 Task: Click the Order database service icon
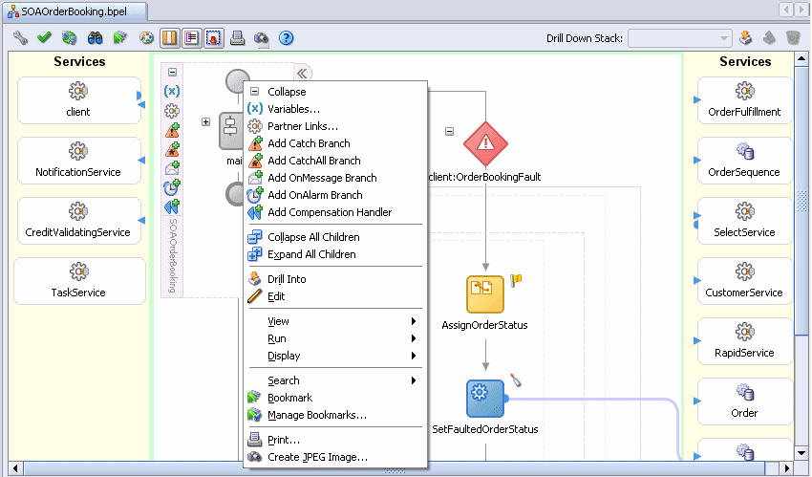(745, 393)
